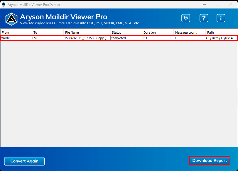The height and width of the screenshot is (171, 238).
Task: Click the title bar app icon
Action: coord(4,4)
